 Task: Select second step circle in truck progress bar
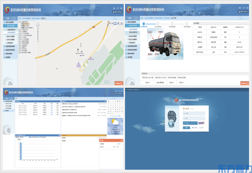point(158,24)
